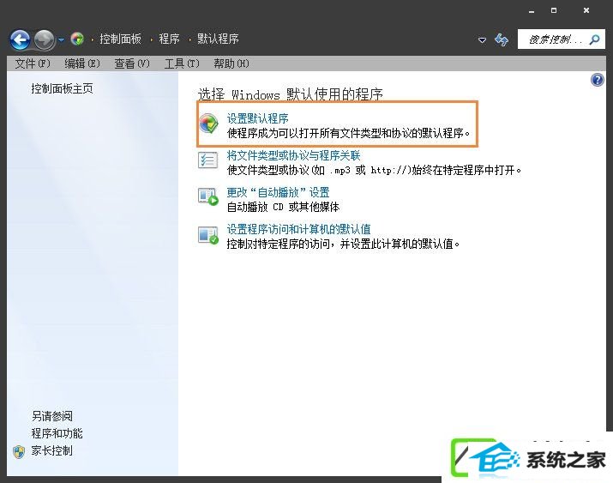Click the 设置默认程序 globe icon
This screenshot has height=483, width=613.
(x=208, y=124)
